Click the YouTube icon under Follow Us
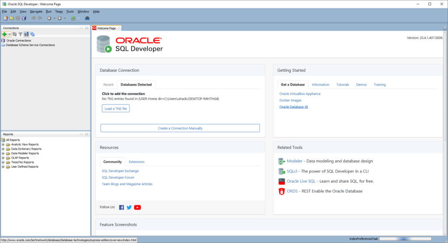 (x=137, y=207)
